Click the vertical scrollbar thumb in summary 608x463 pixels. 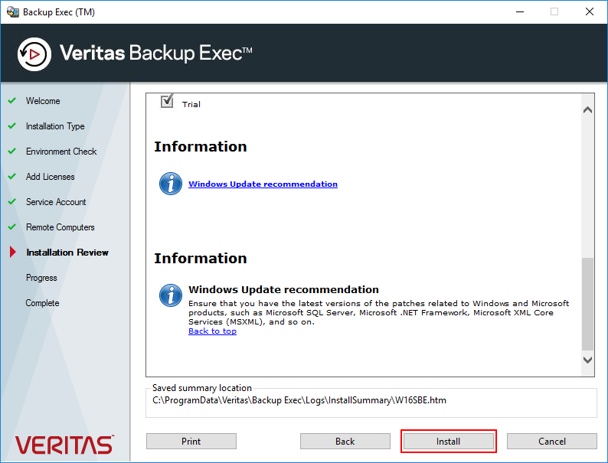pos(588,304)
